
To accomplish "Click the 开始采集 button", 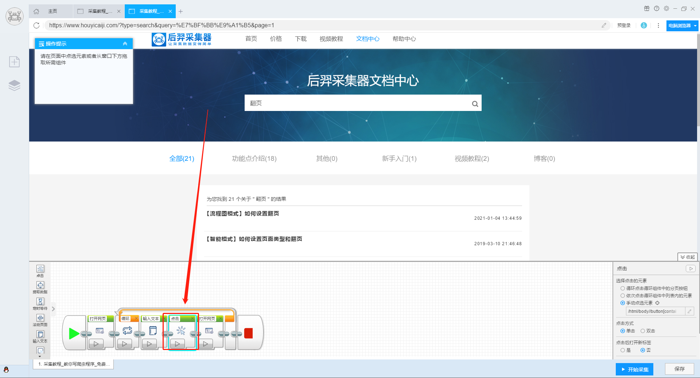I will coord(635,369).
